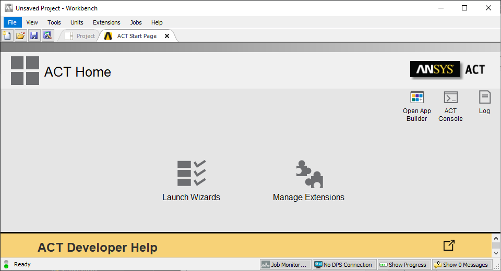Open the ACT Console icon
This screenshot has width=501, height=271.
click(x=450, y=97)
